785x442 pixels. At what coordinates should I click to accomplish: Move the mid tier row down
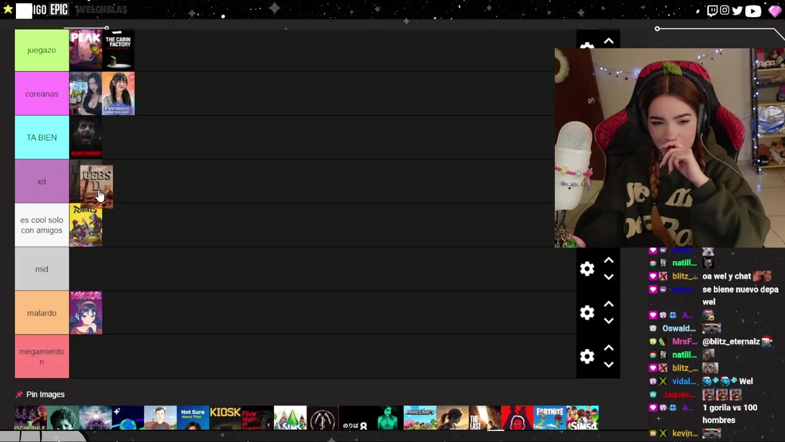tap(608, 277)
